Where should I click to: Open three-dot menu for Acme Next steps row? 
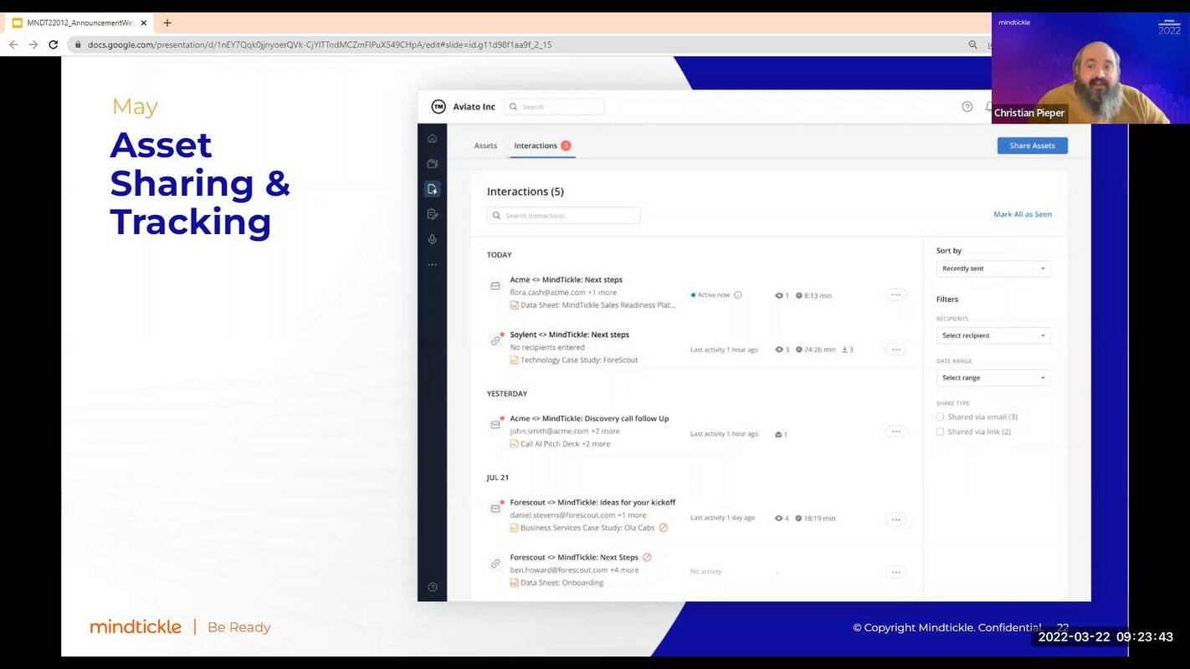(895, 295)
